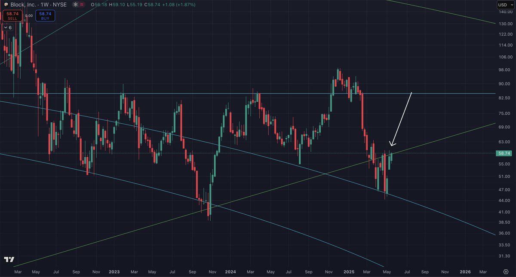
Task: Click the market status asterisk icon
Action: click(x=76, y=4)
